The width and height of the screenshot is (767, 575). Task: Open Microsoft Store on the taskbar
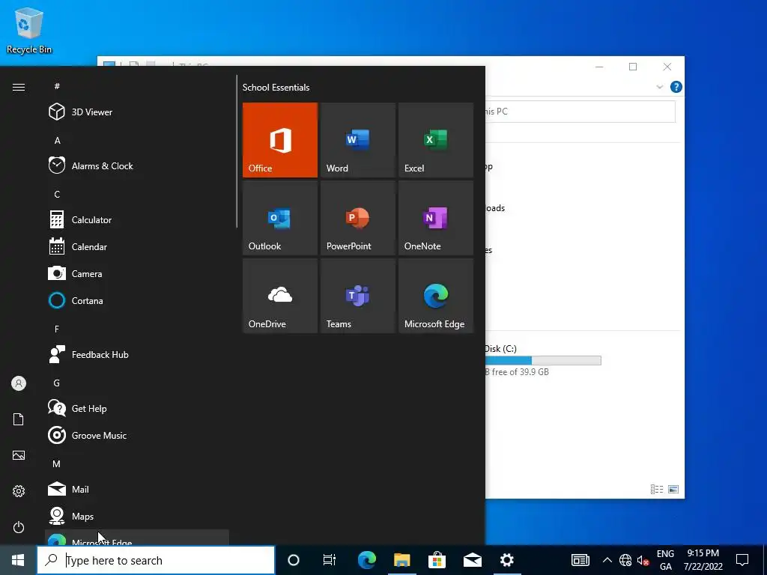(x=437, y=560)
